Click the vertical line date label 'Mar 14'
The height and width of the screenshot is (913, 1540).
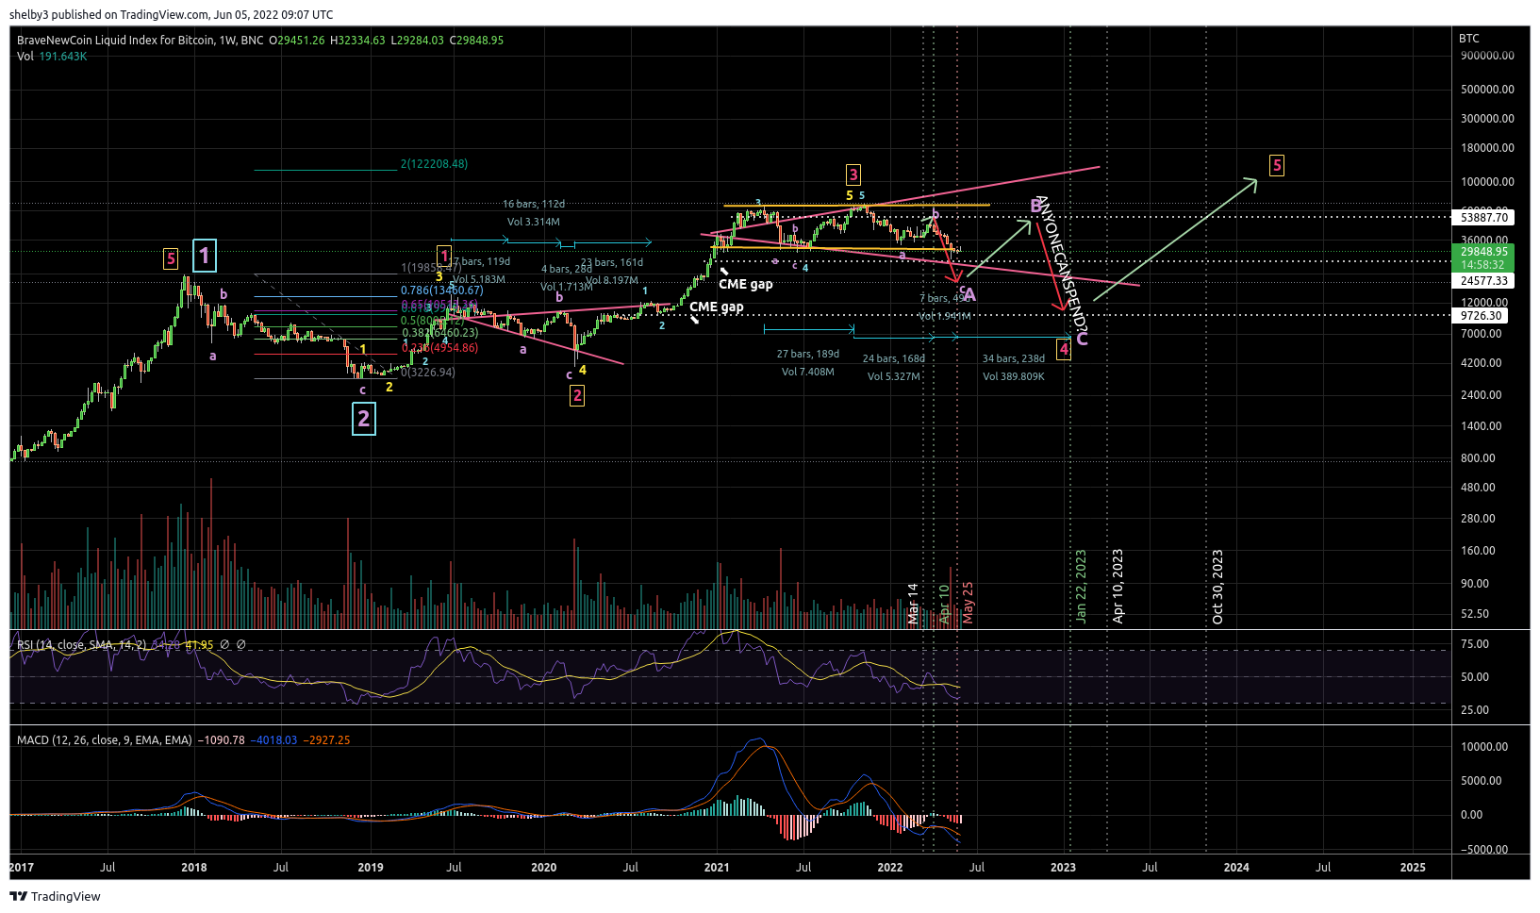pyautogui.click(x=913, y=604)
